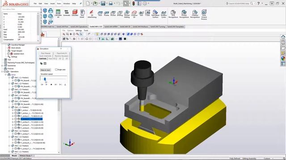
Task: Switch to the SolidCAM Multiaxis tab
Action: [140, 27]
